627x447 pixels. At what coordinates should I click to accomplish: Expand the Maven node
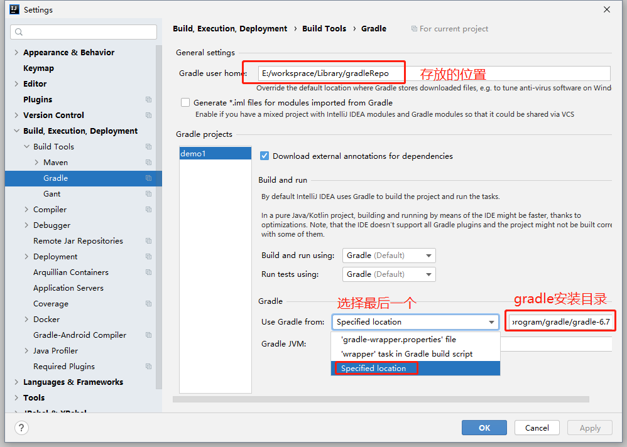tap(36, 162)
